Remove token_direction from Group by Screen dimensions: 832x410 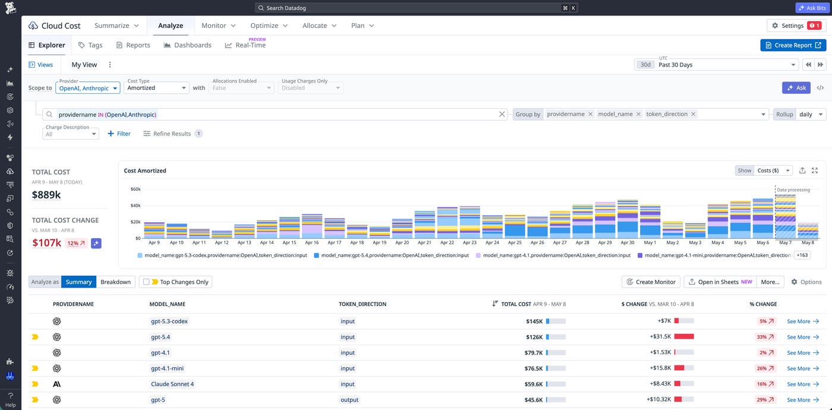693,114
